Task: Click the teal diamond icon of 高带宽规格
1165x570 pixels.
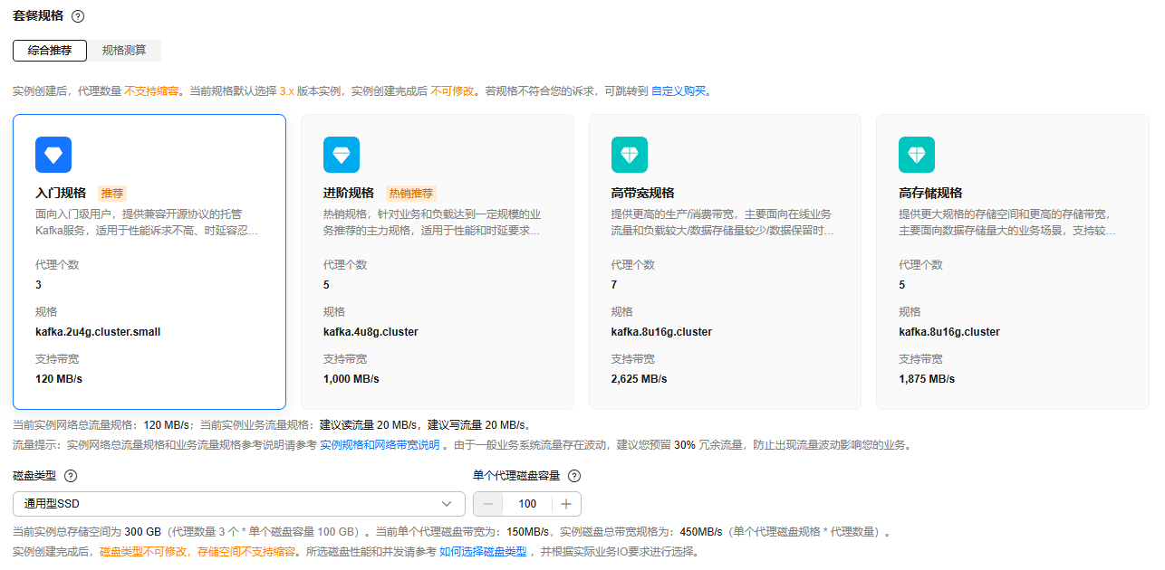Action: coord(630,155)
